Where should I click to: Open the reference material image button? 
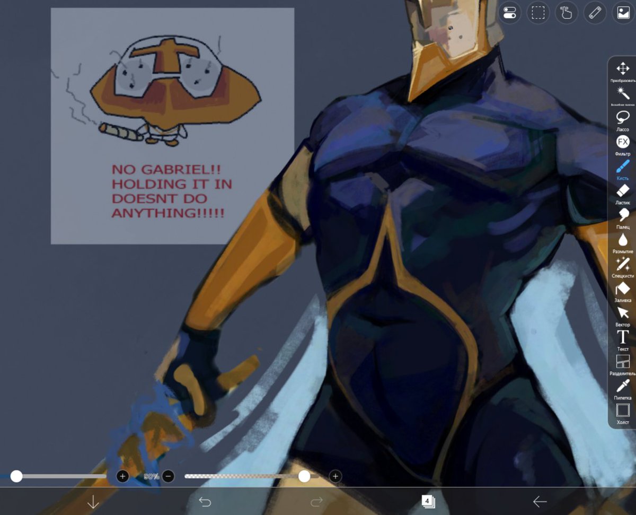(623, 13)
